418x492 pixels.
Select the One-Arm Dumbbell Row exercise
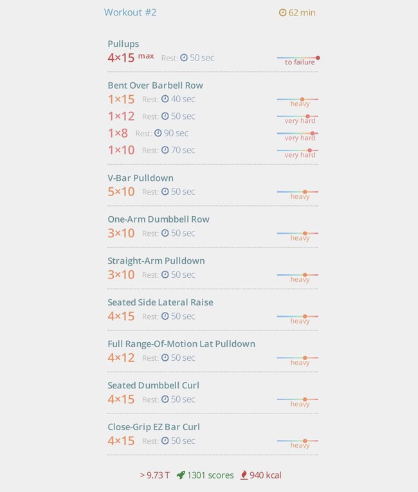click(158, 219)
